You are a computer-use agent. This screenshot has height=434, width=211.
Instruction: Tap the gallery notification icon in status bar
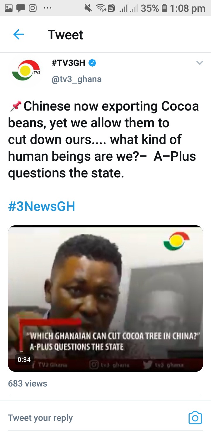9,8
